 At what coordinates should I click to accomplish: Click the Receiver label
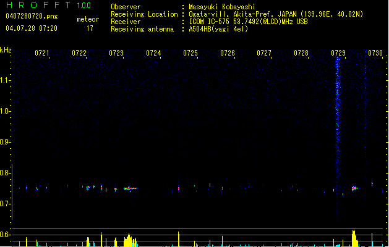point(126,22)
